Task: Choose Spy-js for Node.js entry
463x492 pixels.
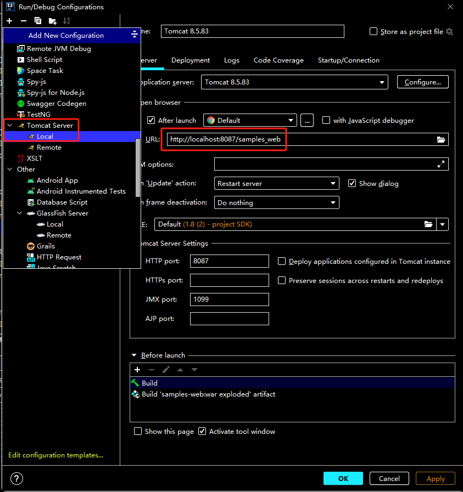Action: click(x=55, y=93)
